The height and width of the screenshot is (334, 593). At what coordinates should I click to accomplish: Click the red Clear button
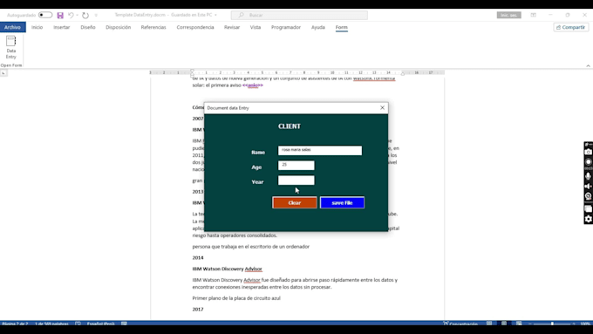pos(295,202)
